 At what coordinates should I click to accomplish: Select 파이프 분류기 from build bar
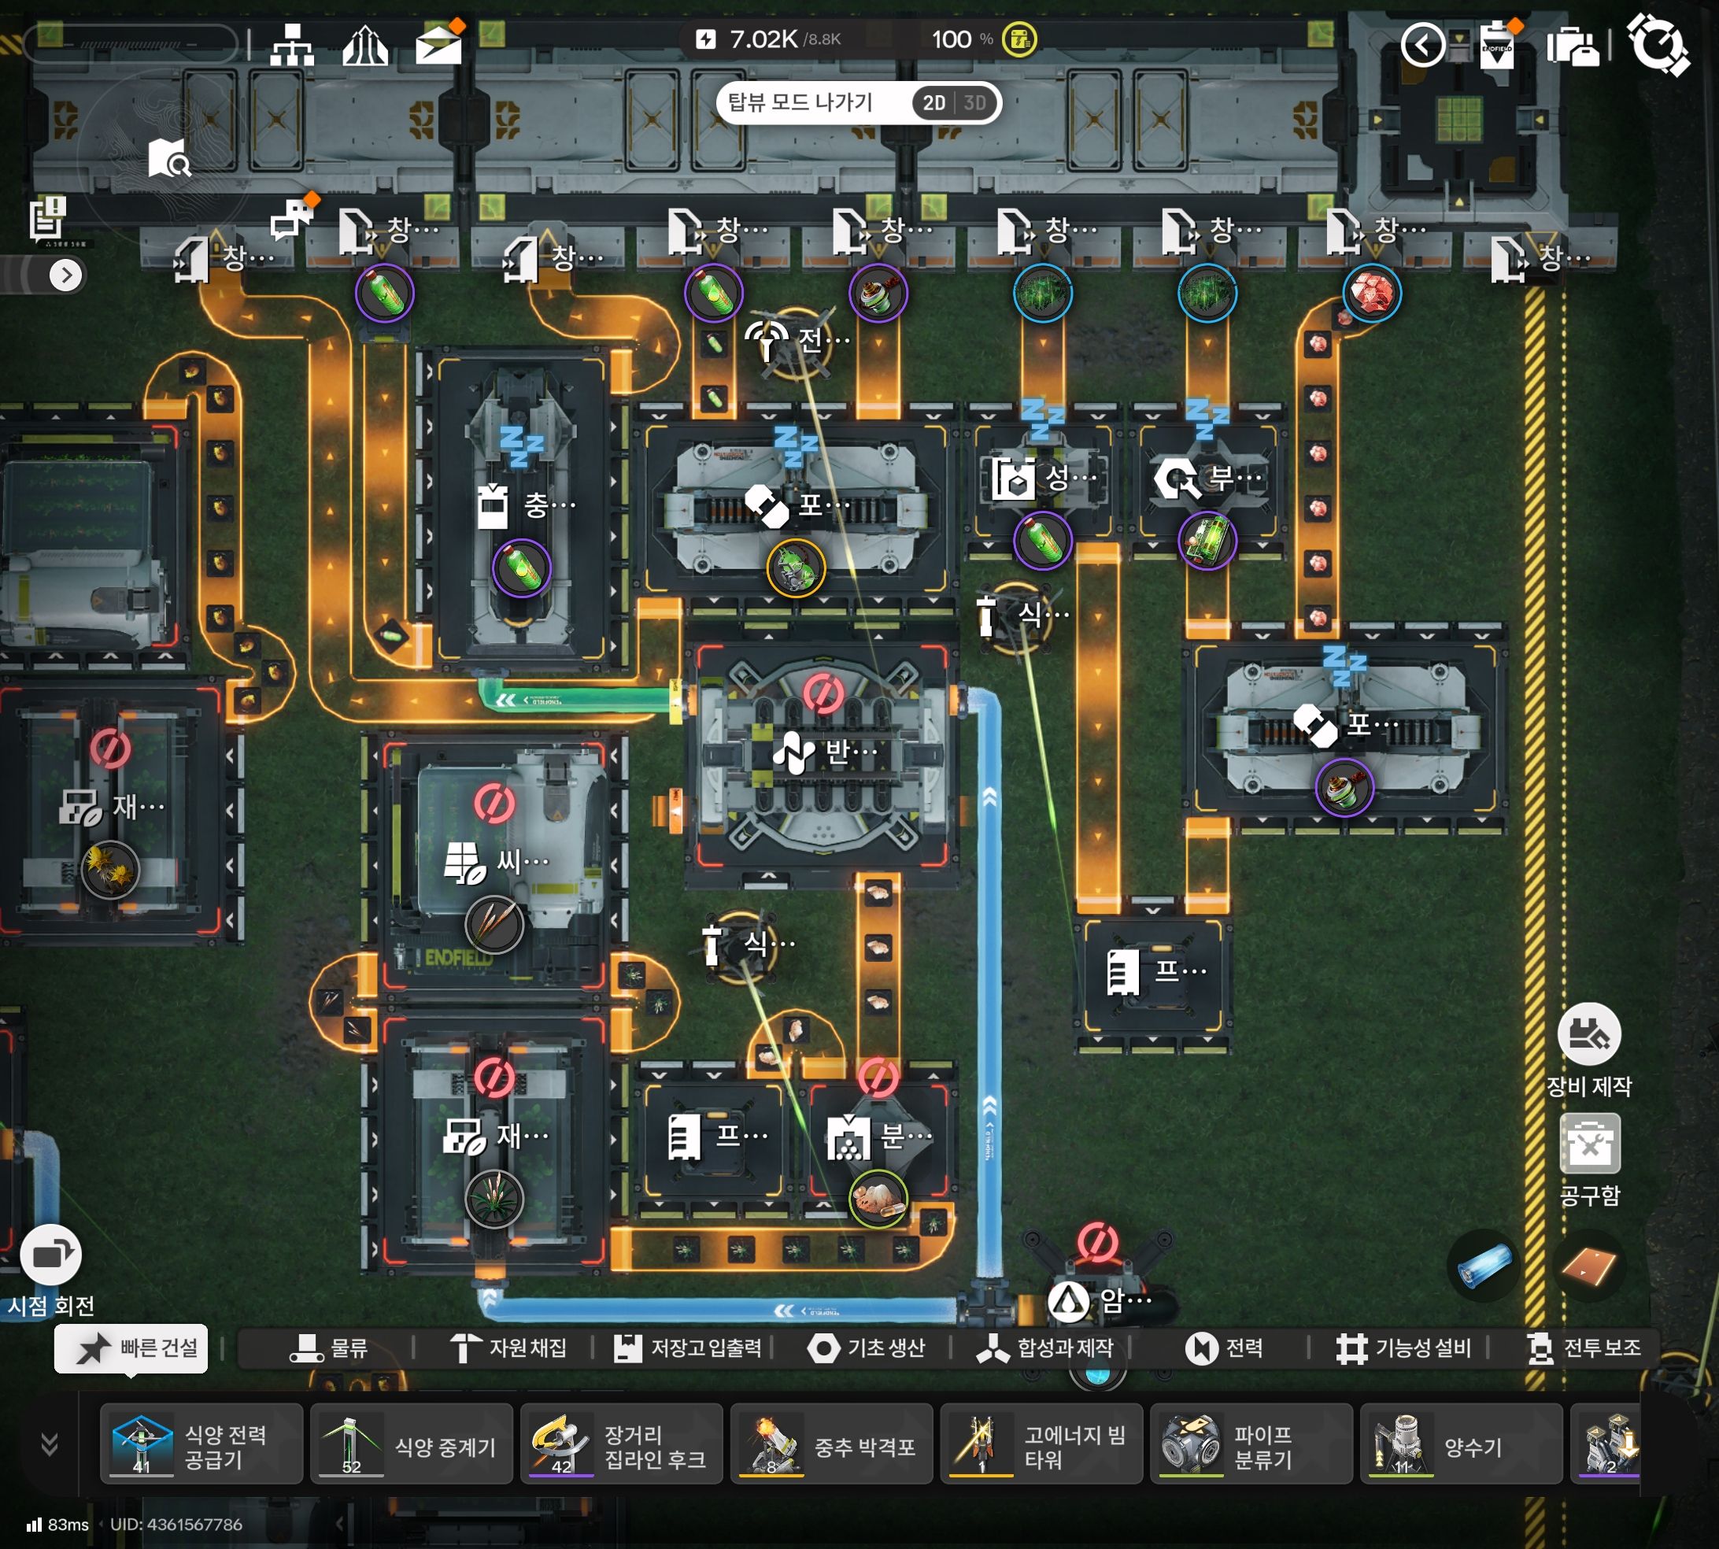1251,1444
